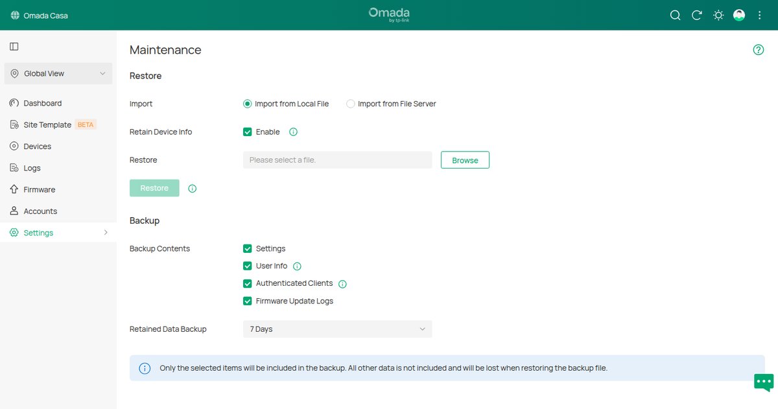Image resolution: width=778 pixels, height=409 pixels.
Task: Click the Maintenance page heading
Action: [165, 50]
